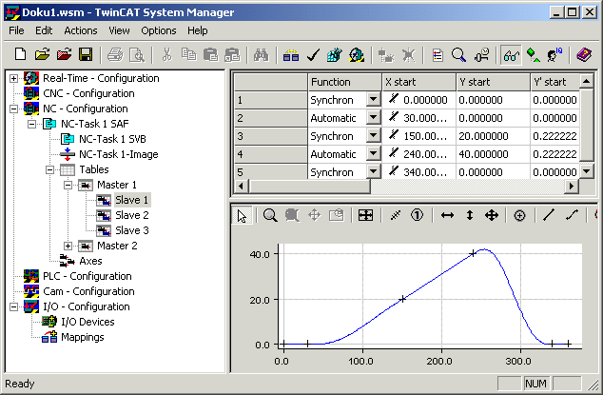
Task: Click table horizontal scrollbar right arrow
Action: click(x=572, y=187)
